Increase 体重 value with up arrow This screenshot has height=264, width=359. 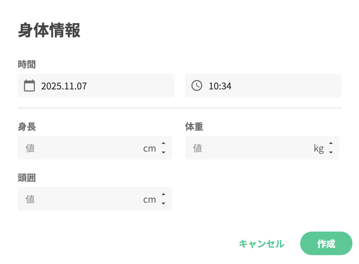tap(331, 143)
